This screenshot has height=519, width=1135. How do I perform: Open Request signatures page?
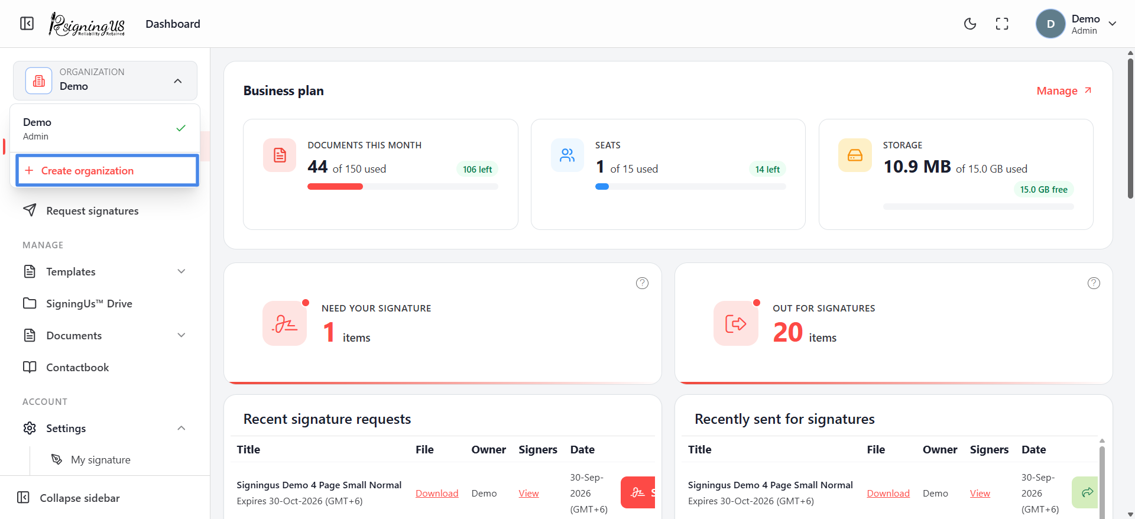tap(105, 210)
